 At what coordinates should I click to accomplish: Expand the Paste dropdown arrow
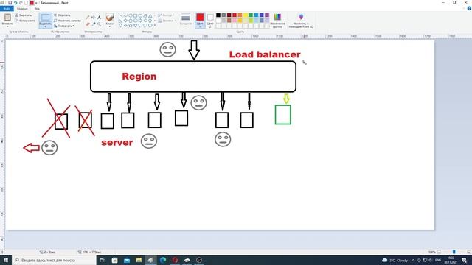(x=7, y=26)
